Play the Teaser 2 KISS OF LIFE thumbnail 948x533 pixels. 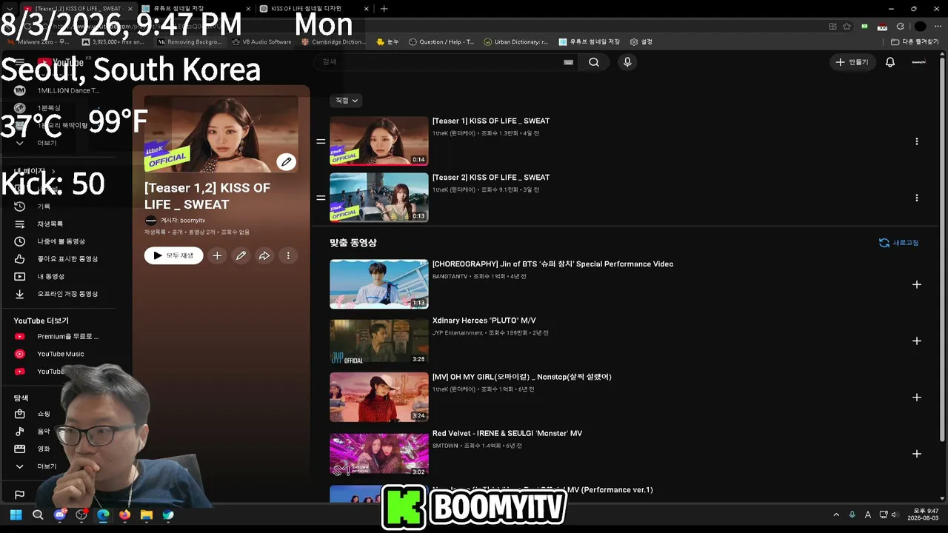click(x=379, y=198)
